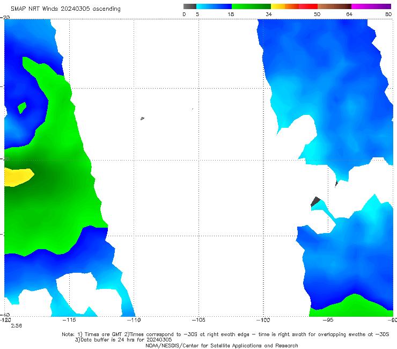Click the color bar label '50'

pyautogui.click(x=317, y=14)
